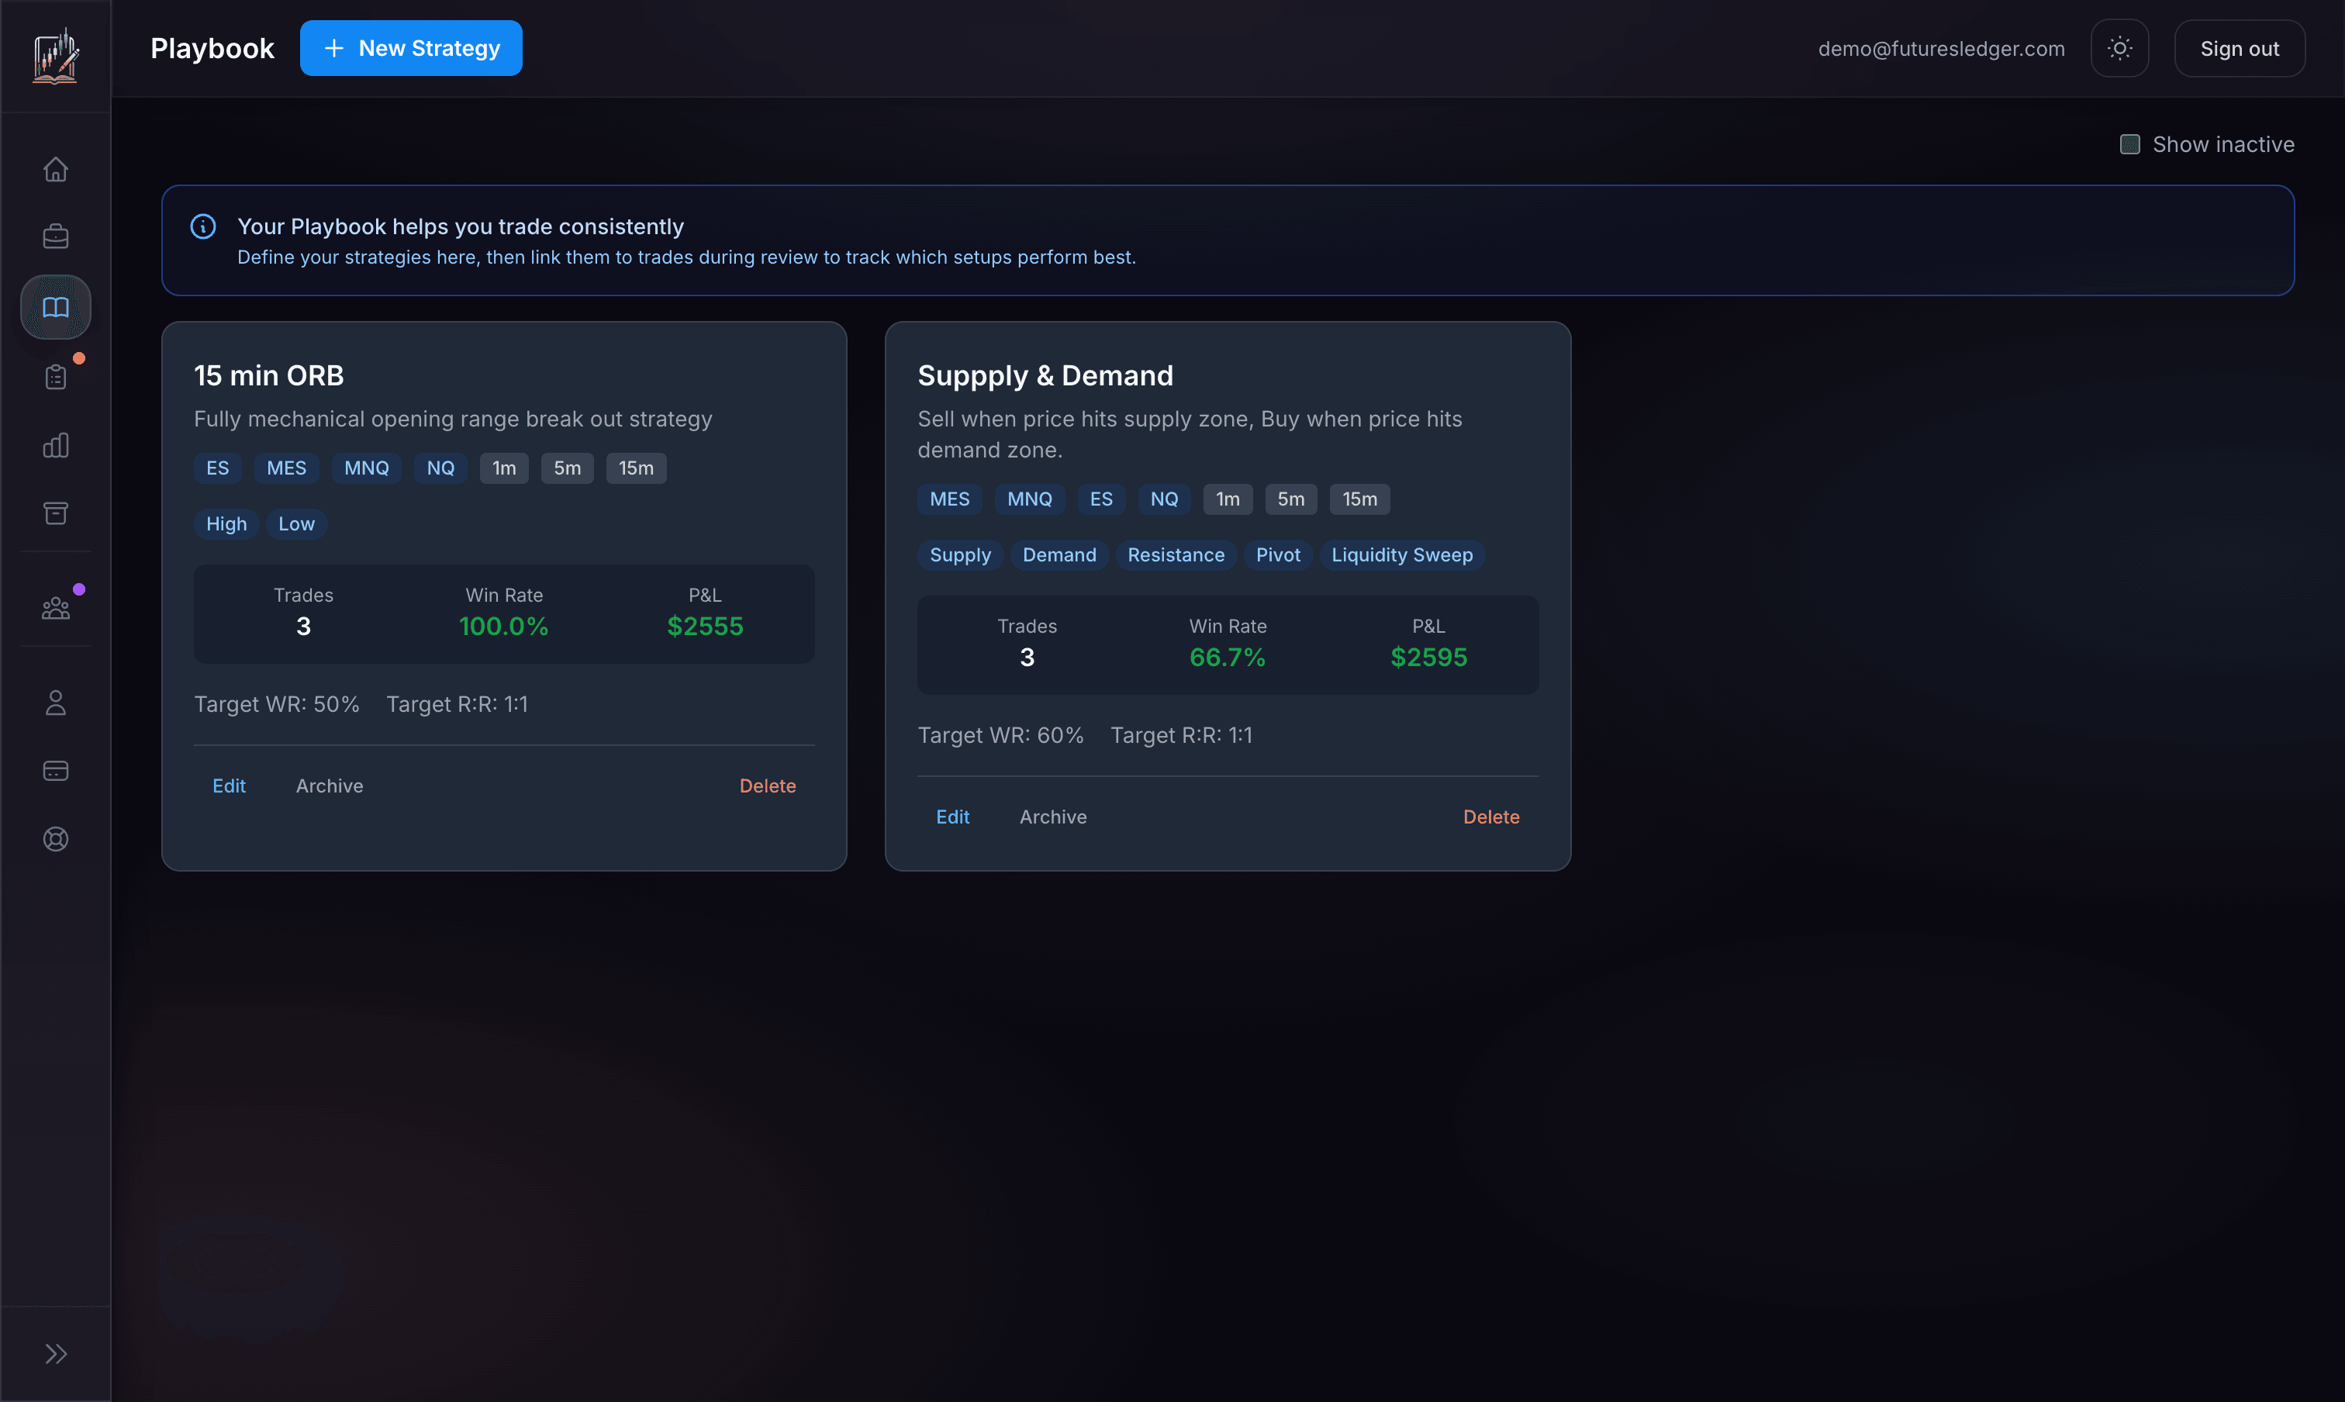Click the New Strategy button
Image resolution: width=2345 pixels, height=1402 pixels.
(411, 47)
